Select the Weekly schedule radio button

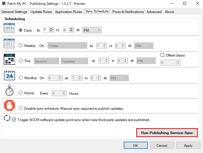(x=20, y=46)
